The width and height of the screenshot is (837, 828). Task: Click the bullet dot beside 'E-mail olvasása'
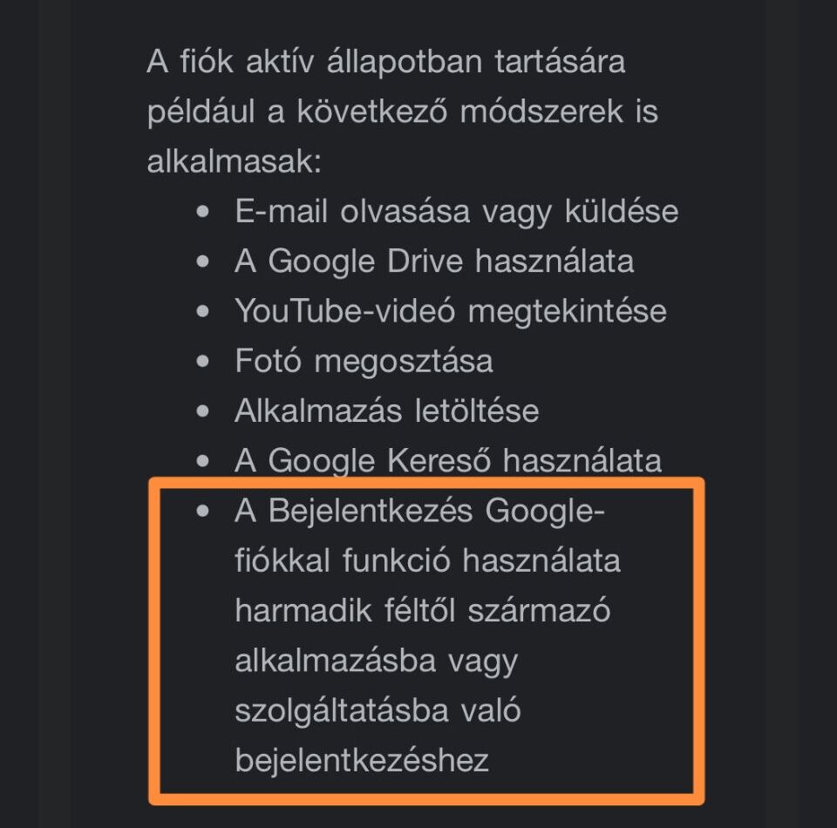click(x=203, y=212)
